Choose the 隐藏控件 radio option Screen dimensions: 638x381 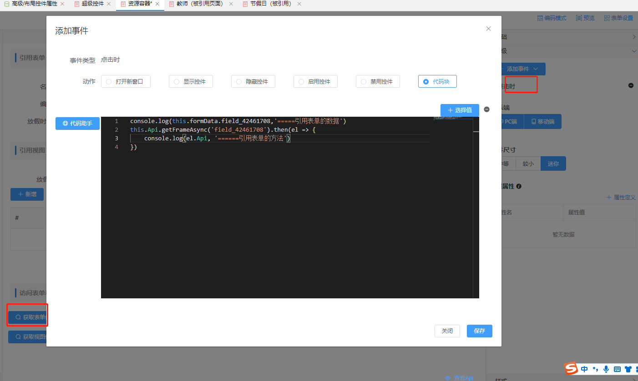pyautogui.click(x=238, y=82)
